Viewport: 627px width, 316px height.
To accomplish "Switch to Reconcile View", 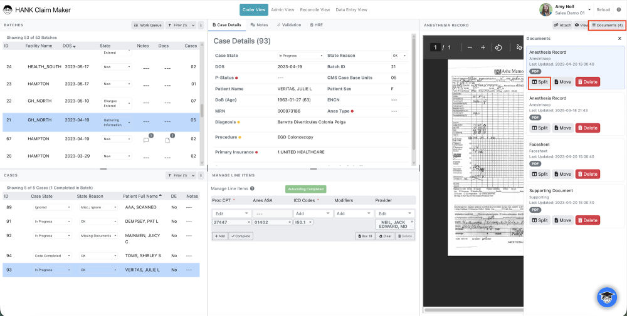I will coord(315,9).
